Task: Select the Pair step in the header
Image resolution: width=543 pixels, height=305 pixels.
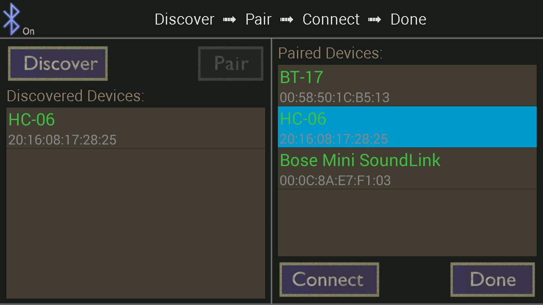Action: tap(258, 19)
